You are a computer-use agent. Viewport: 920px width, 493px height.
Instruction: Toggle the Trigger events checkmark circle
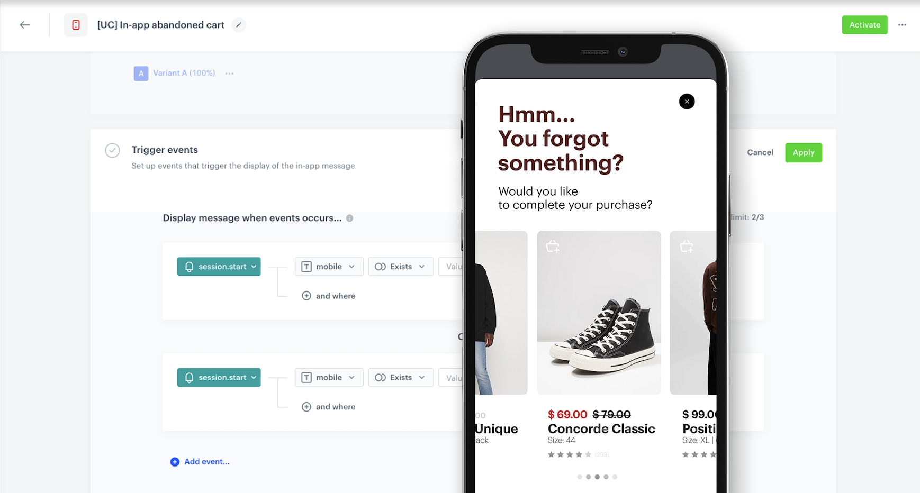click(x=112, y=151)
